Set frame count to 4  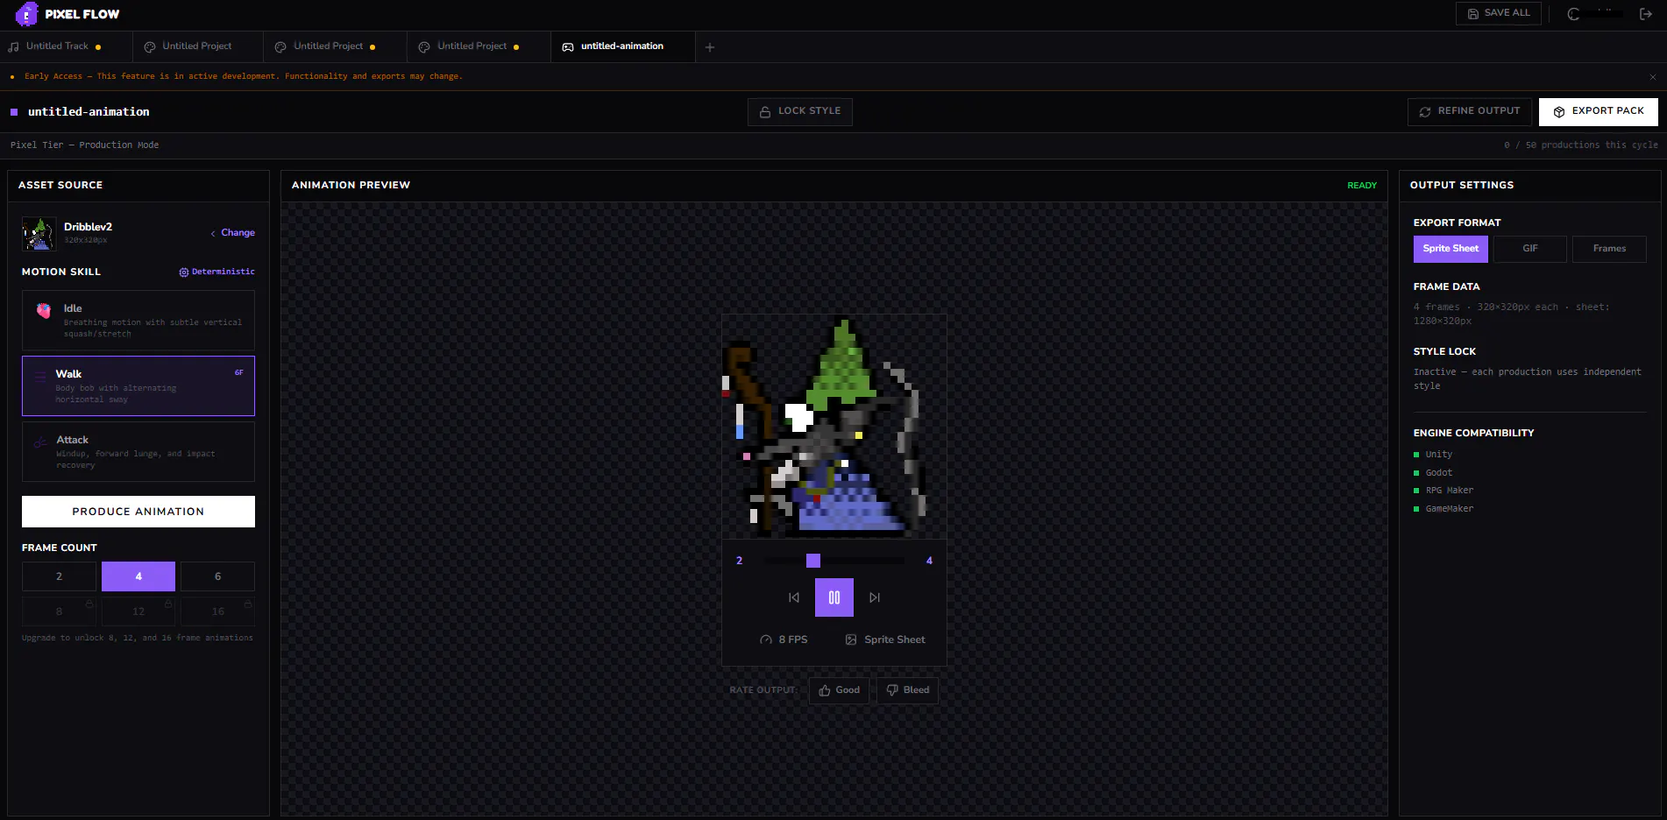point(138,576)
